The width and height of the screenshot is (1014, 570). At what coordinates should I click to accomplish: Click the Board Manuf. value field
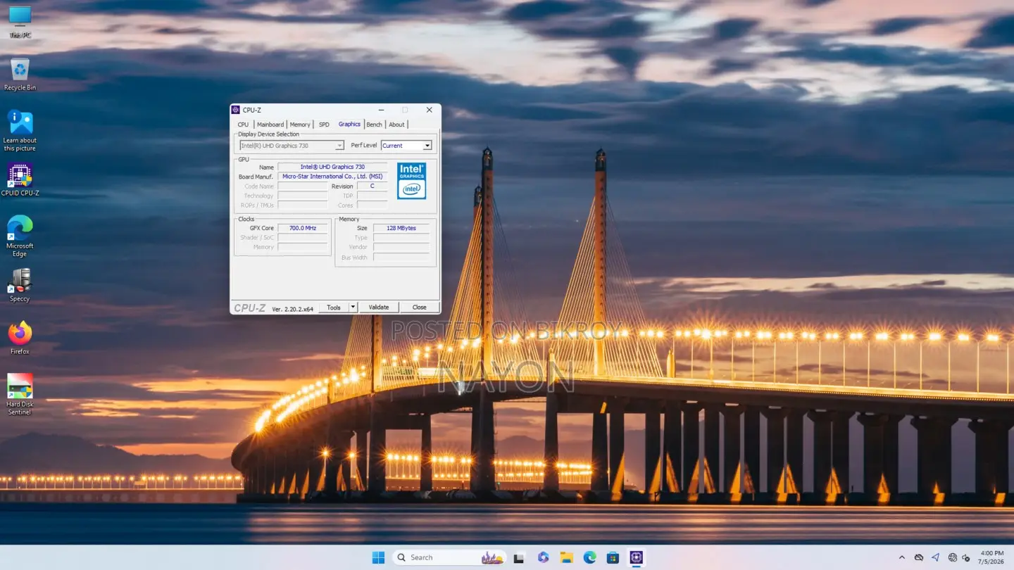click(332, 177)
